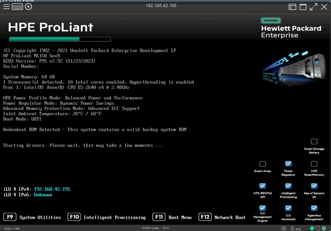Image resolution: width=331 pixels, height=231 pixels.
Task: Open the virtual media disc icon
Action: tap(29, 7)
